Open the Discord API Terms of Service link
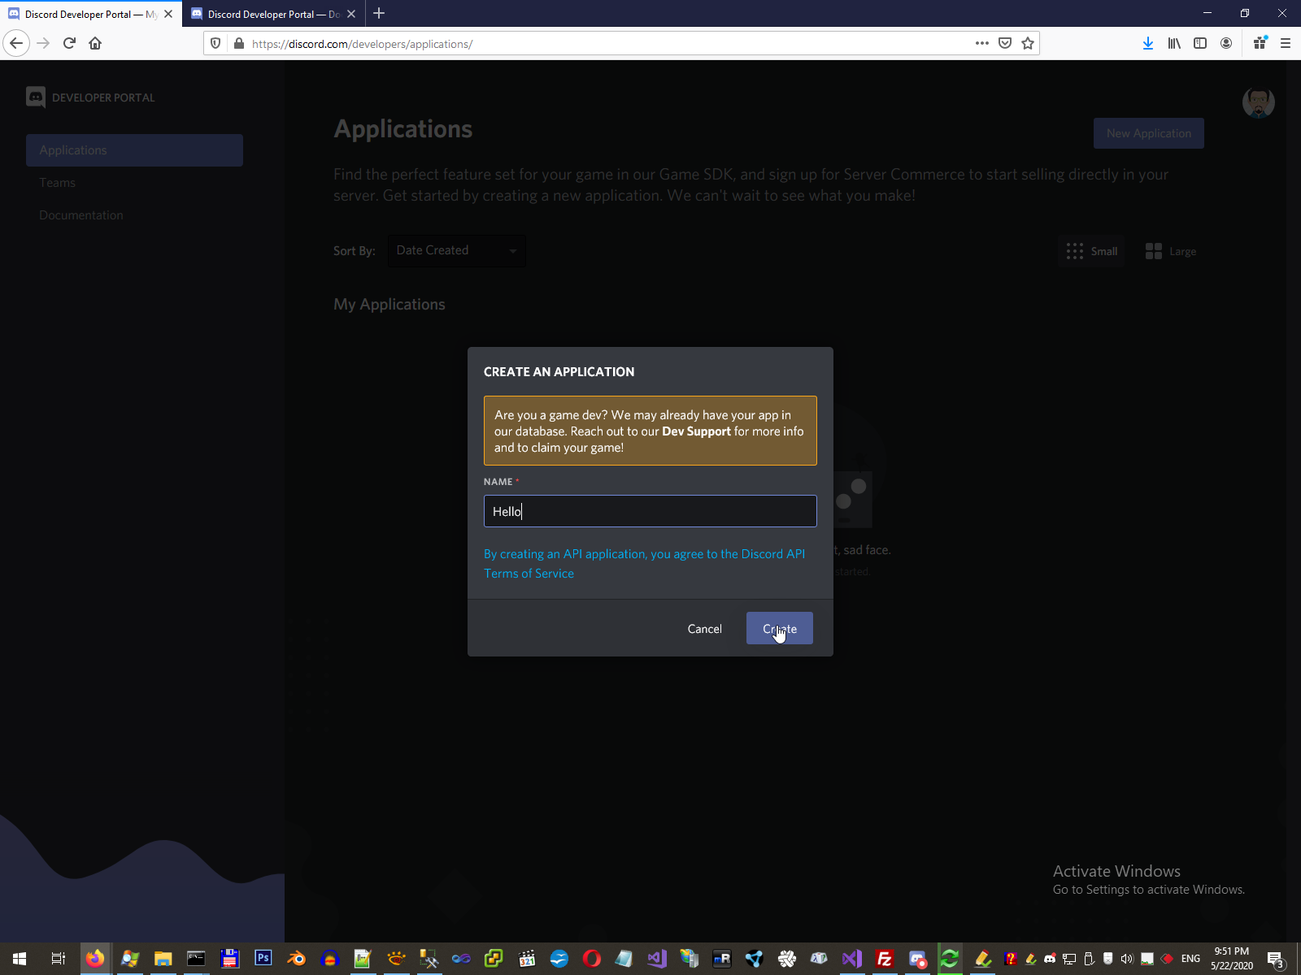This screenshot has width=1301, height=975. (644, 563)
